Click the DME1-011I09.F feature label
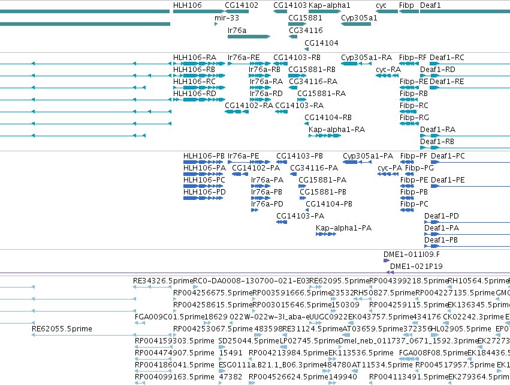510x386 pixels. point(412,255)
